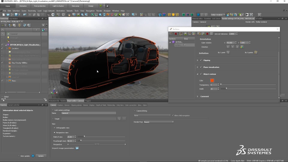Screen dimensions: 288x162
Task: Click the new file icon in the toolbar
Action: [x=4, y=15]
